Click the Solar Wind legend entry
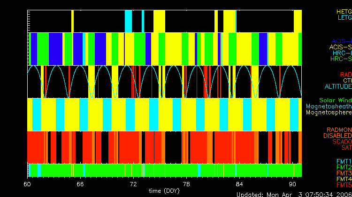Viewport: 352px width, 197px height. pos(335,100)
